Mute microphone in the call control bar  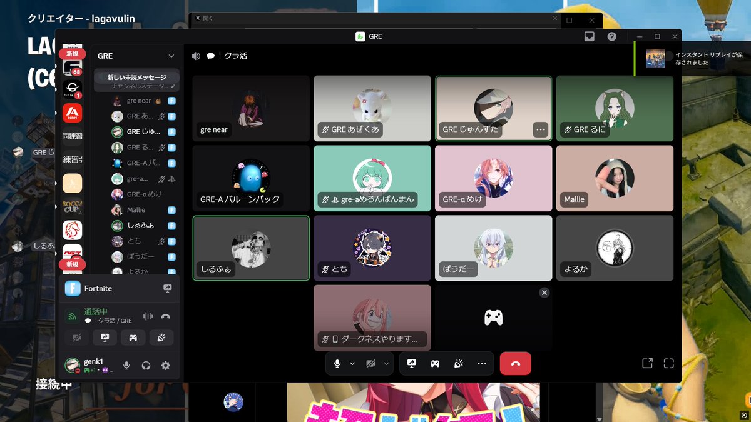point(337,363)
